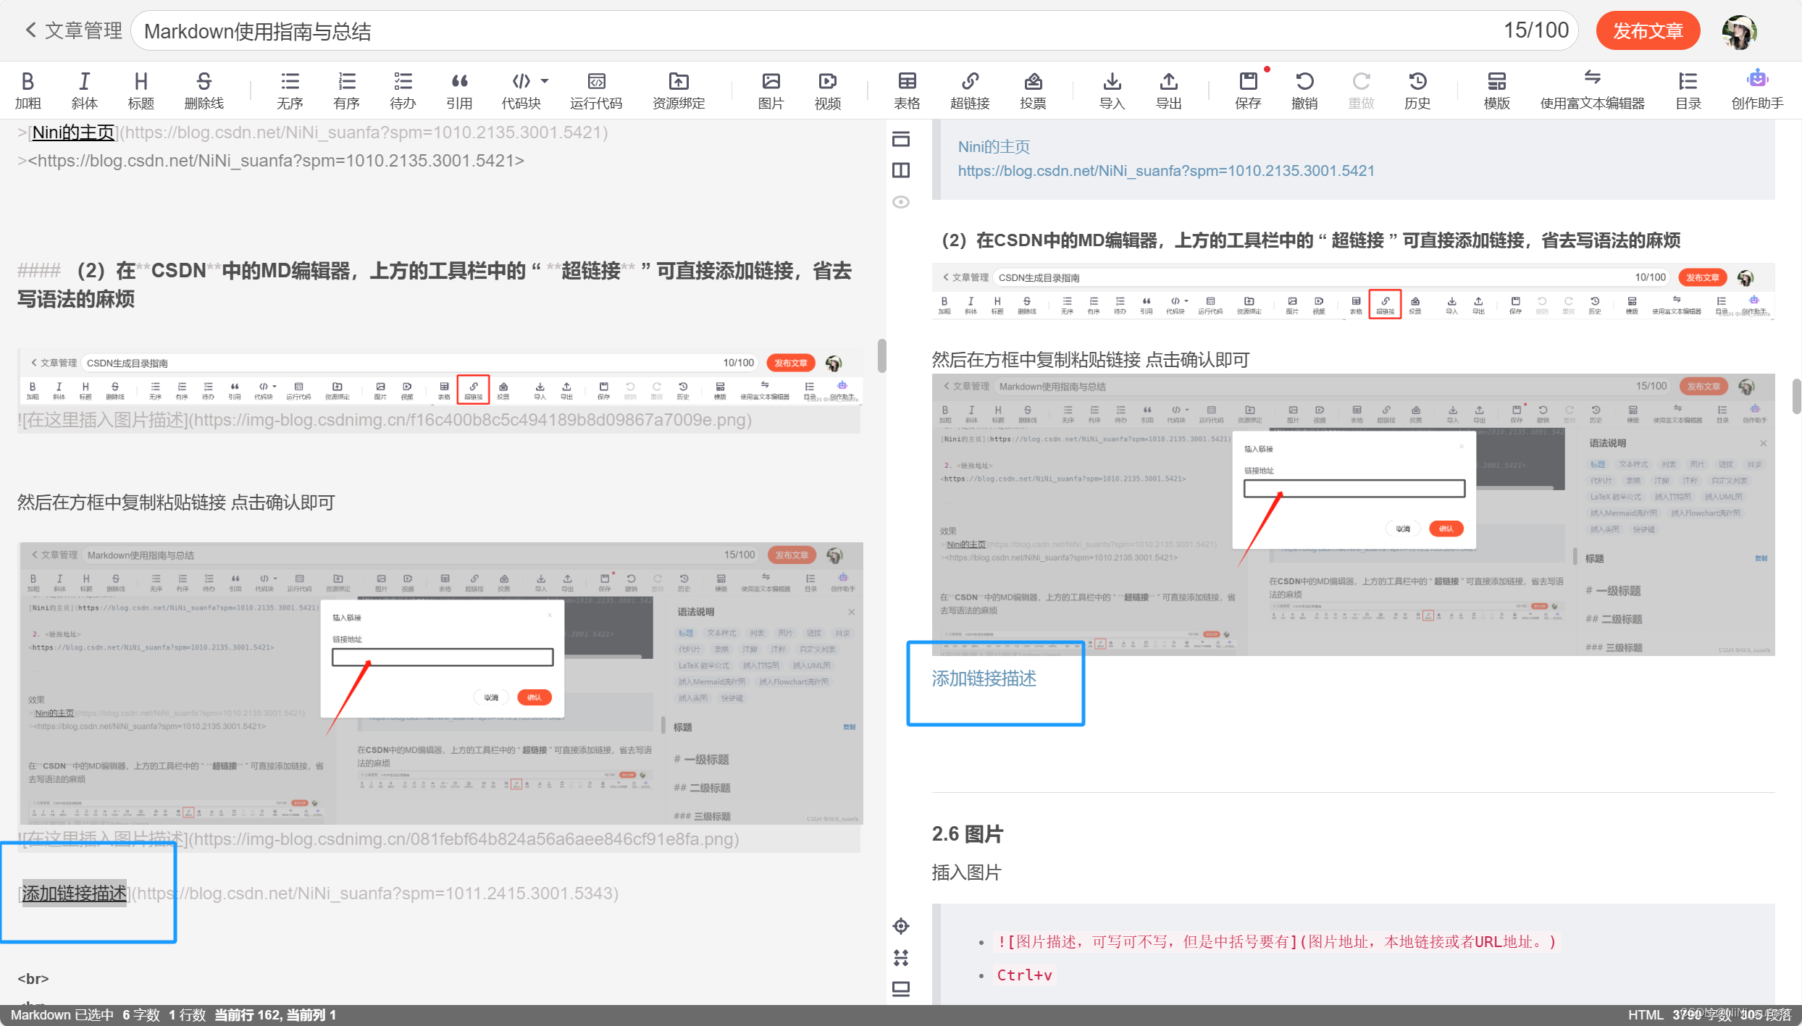Toggle split-screen editing layout

(x=901, y=169)
